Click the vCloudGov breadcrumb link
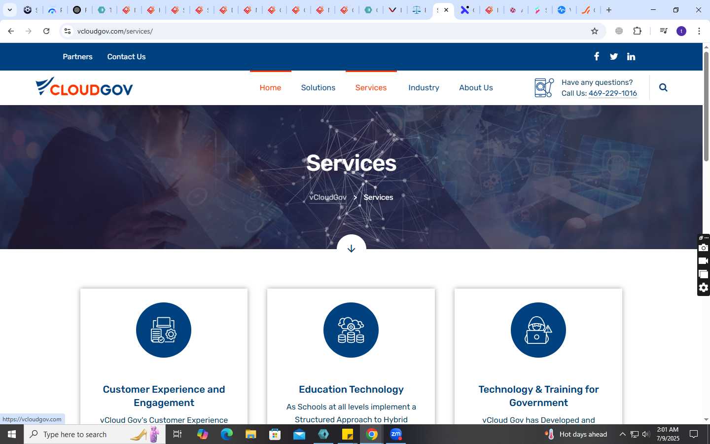Viewport: 710px width, 444px height. (x=328, y=197)
